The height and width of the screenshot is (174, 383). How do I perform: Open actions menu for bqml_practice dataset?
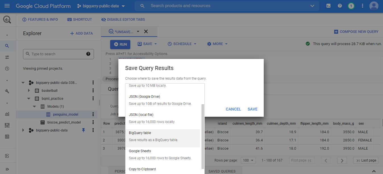(93, 98)
